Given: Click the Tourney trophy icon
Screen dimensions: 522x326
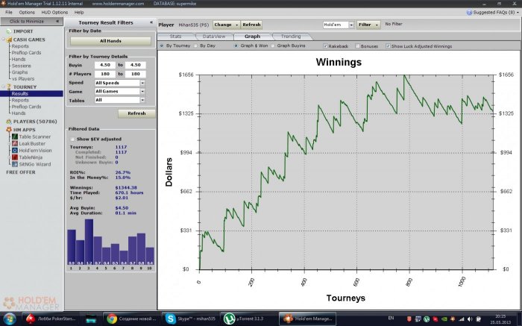Looking at the screenshot, I should [9, 87].
